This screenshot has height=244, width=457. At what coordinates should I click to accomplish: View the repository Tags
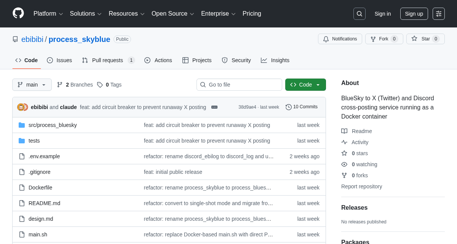pos(109,85)
